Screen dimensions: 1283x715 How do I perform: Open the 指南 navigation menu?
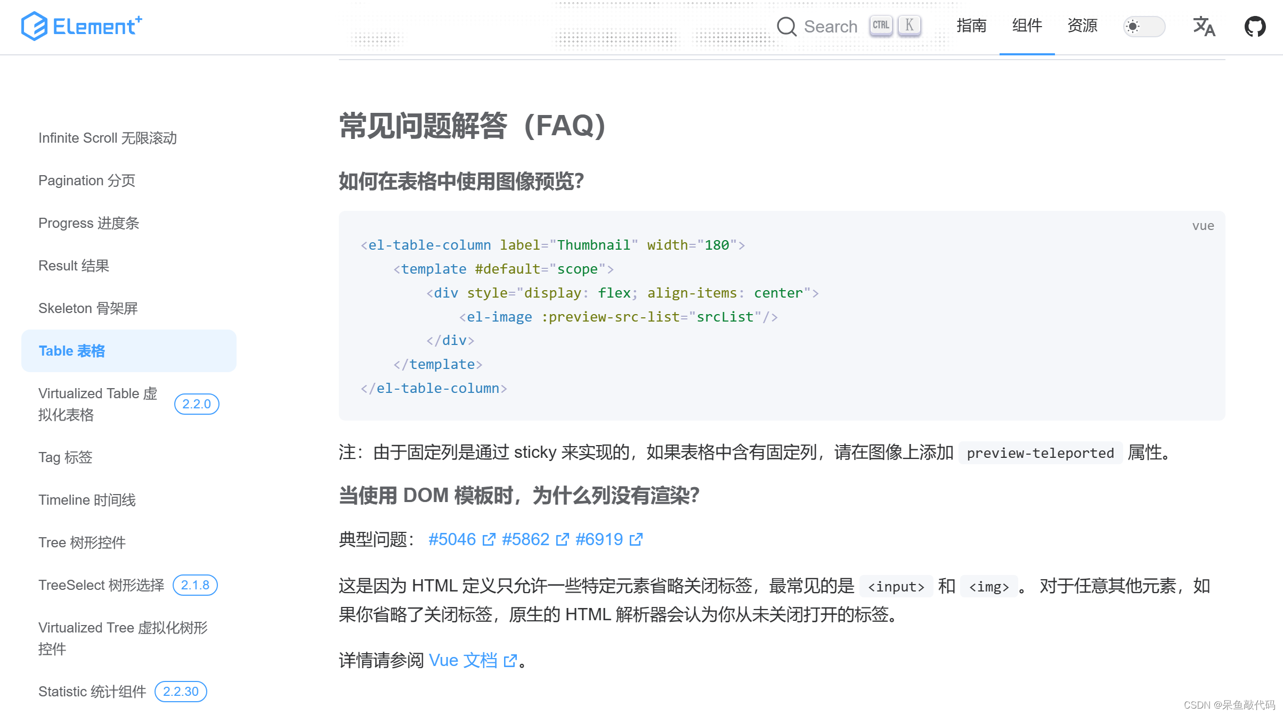coord(971,26)
